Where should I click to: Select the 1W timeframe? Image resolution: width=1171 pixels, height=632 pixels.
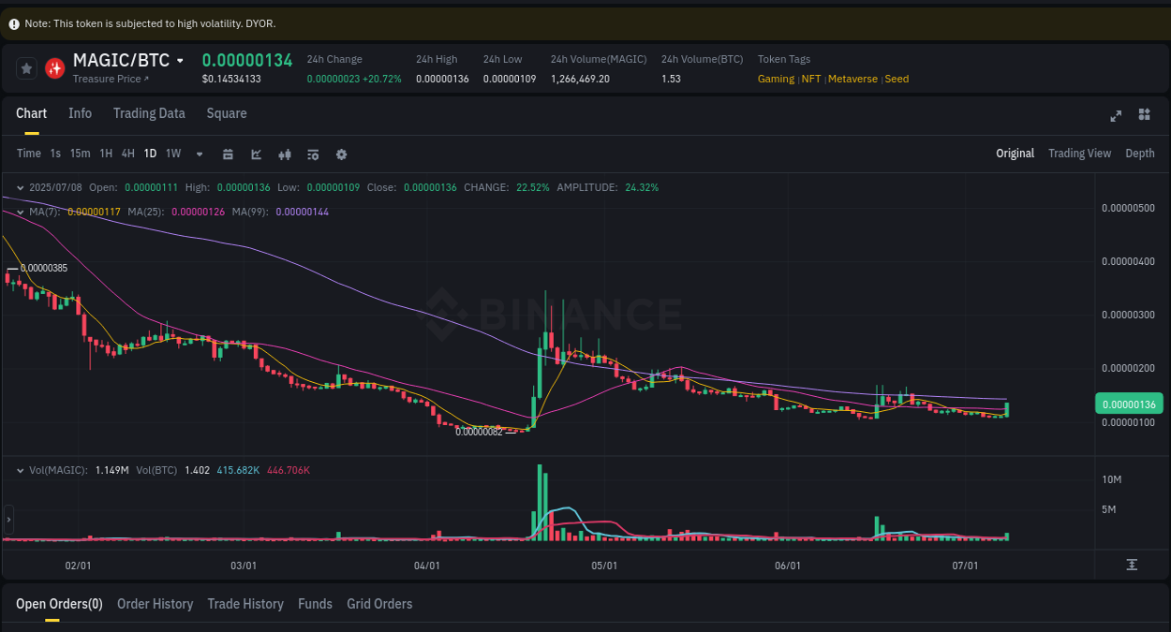(172, 154)
